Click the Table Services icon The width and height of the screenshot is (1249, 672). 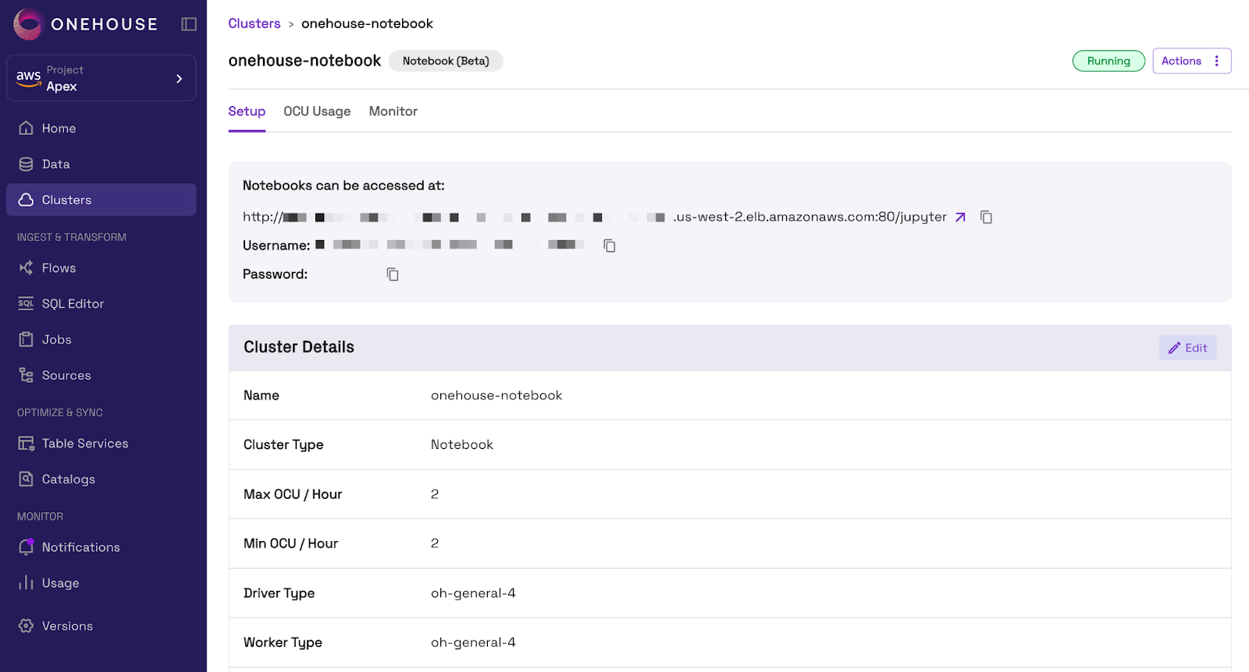(x=26, y=443)
